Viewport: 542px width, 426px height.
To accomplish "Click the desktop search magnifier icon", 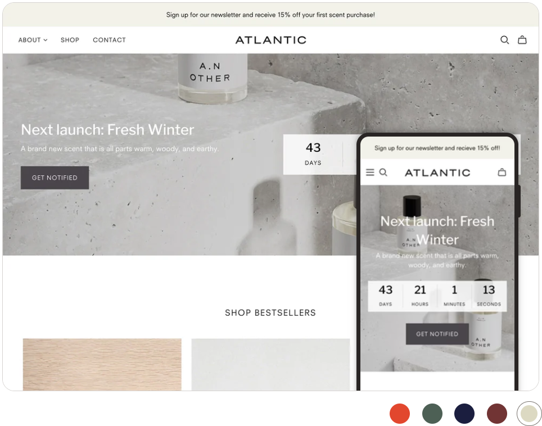I will (504, 40).
